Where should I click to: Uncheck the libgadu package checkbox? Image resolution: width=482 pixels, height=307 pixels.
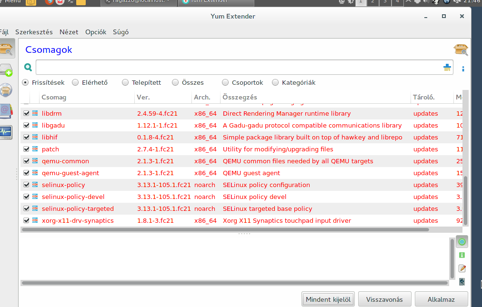click(x=26, y=125)
